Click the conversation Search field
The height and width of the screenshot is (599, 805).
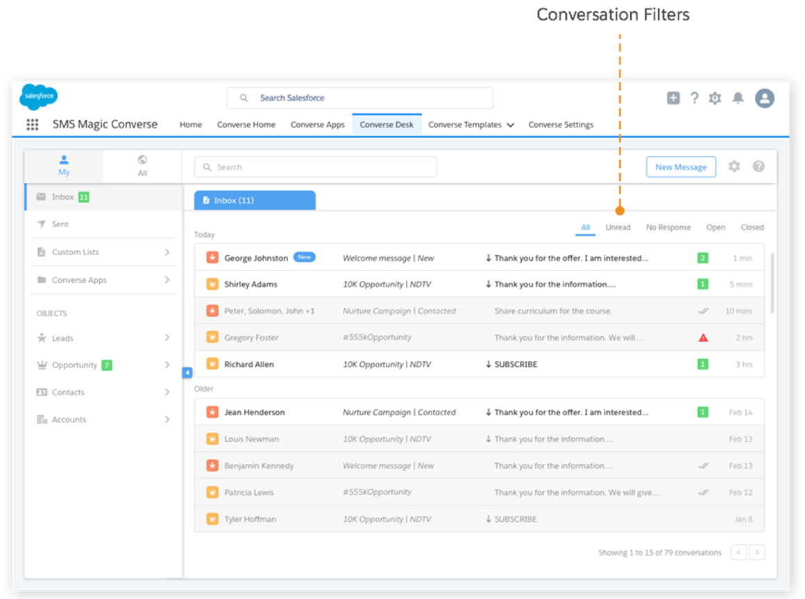[315, 167]
